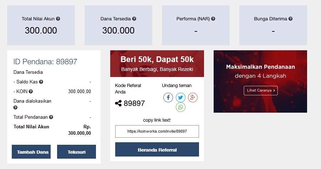Viewport: 321px width, 169px height.
Task: Click Tambah Dana button
Action: [31, 152]
